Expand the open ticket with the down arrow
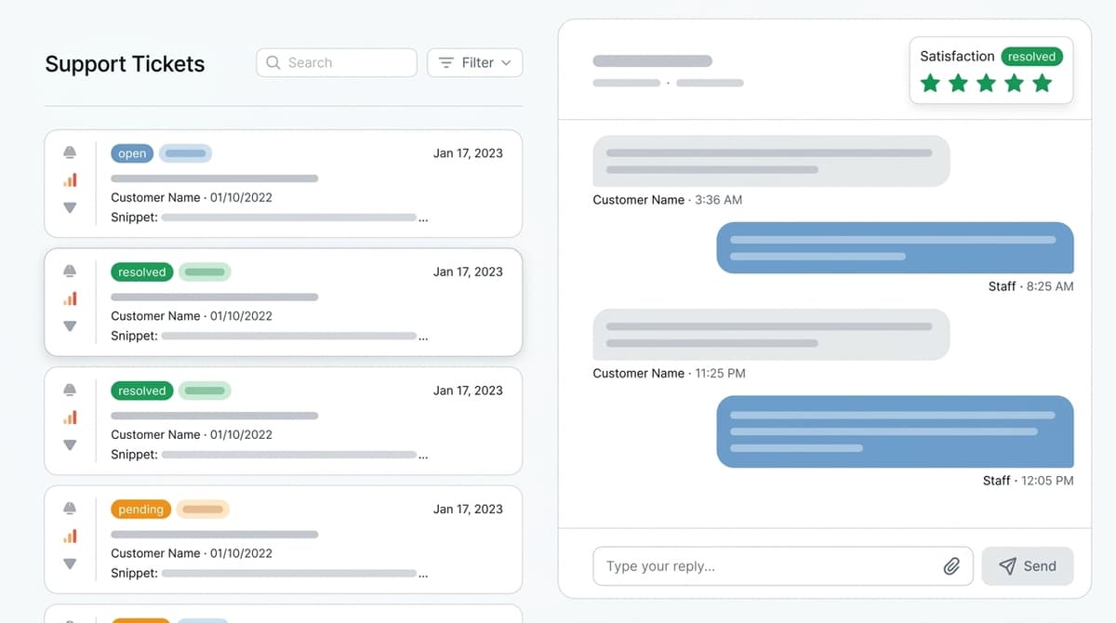Screen dimensions: 1116x623 click(x=70, y=207)
